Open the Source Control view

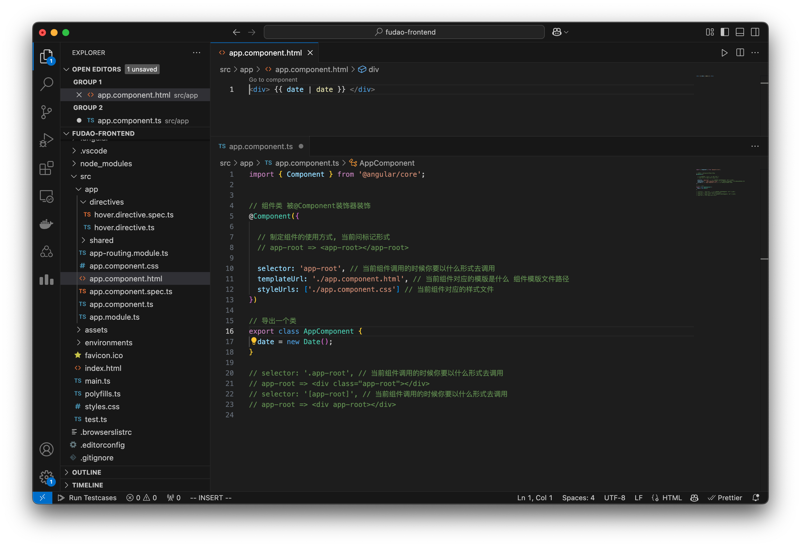pyautogui.click(x=47, y=112)
